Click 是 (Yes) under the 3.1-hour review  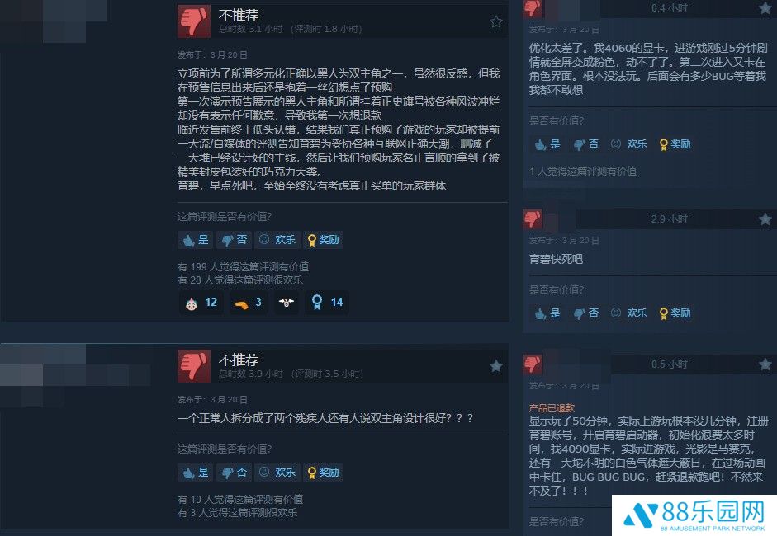pos(195,239)
